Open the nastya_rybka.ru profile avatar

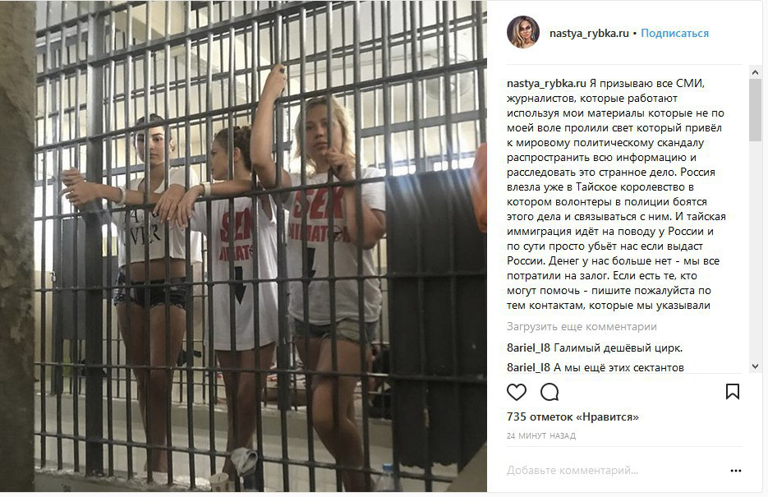(x=523, y=32)
